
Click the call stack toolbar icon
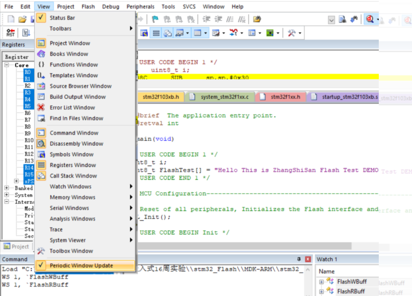(168, 33)
